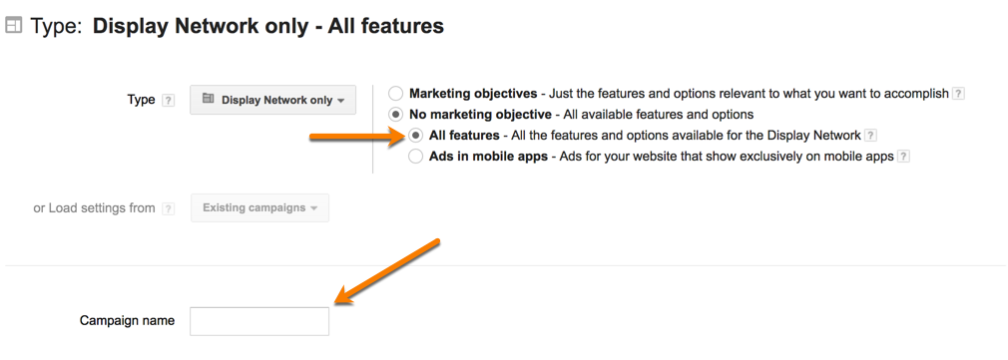Viewport: 1008px width, 360px height.
Task: Open help icon beside Load settings from
Action: click(x=169, y=208)
